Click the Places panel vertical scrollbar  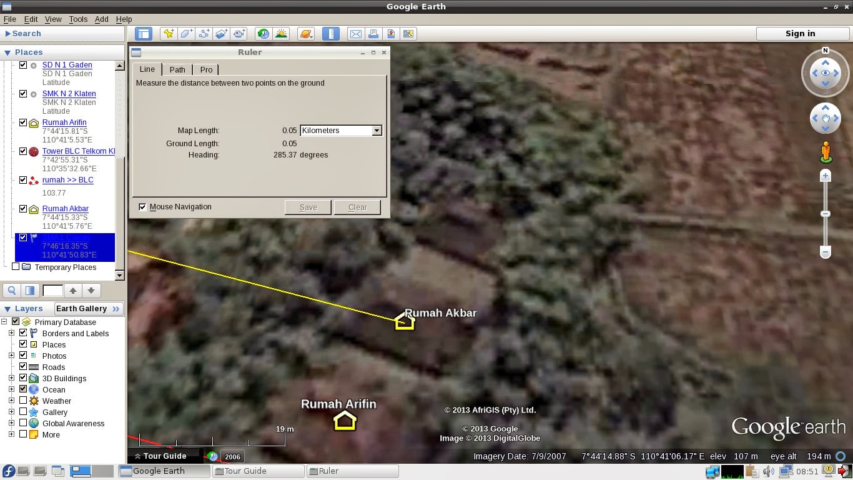point(120,170)
